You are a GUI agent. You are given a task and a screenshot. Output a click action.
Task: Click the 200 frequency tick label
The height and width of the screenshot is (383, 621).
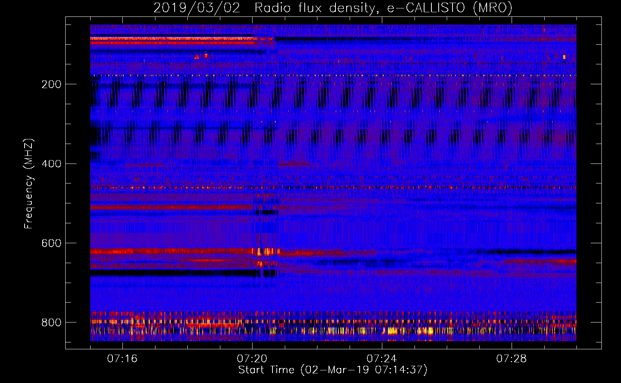coord(51,84)
